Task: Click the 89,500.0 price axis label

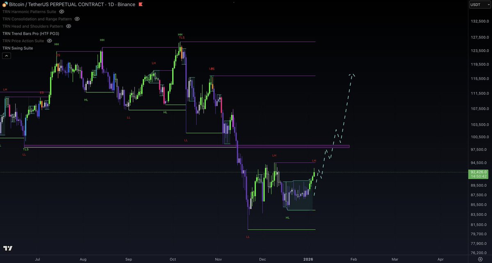Action: [479, 185]
